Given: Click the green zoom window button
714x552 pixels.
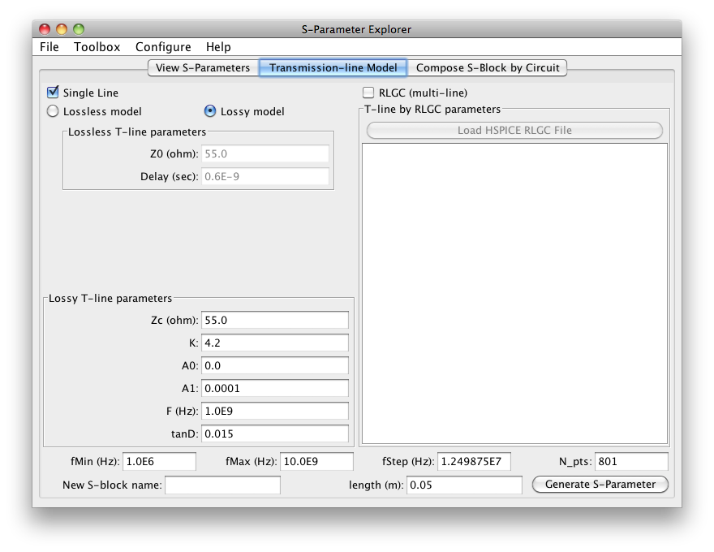Looking at the screenshot, I should [x=79, y=29].
